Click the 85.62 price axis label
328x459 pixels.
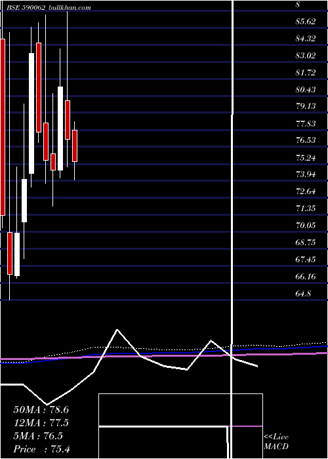306,22
